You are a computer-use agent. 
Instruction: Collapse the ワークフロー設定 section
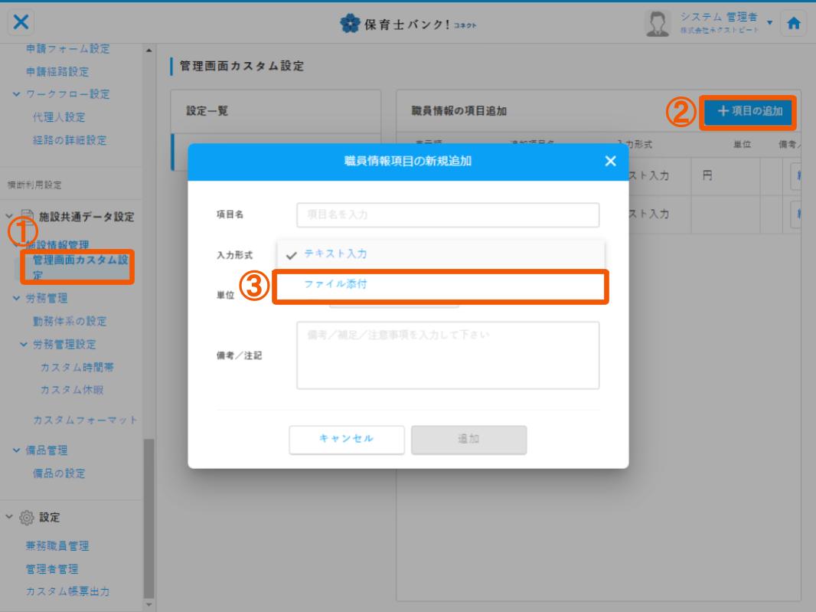click(x=16, y=94)
